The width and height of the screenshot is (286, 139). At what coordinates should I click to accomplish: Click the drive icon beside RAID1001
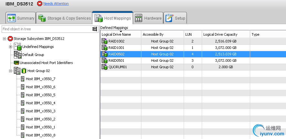105,48
